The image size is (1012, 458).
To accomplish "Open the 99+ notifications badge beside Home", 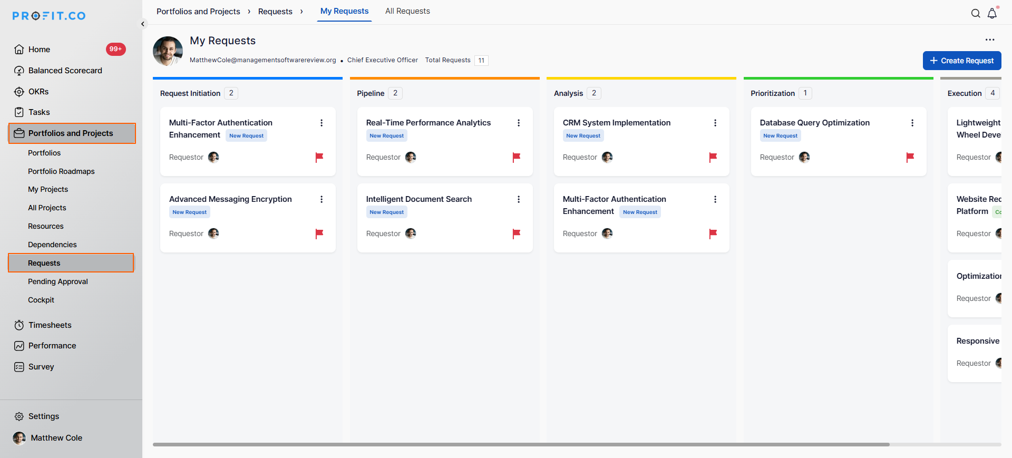I will [116, 49].
